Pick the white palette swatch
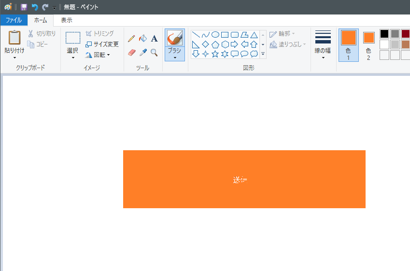Screen dimensions: 410x271 384,44
